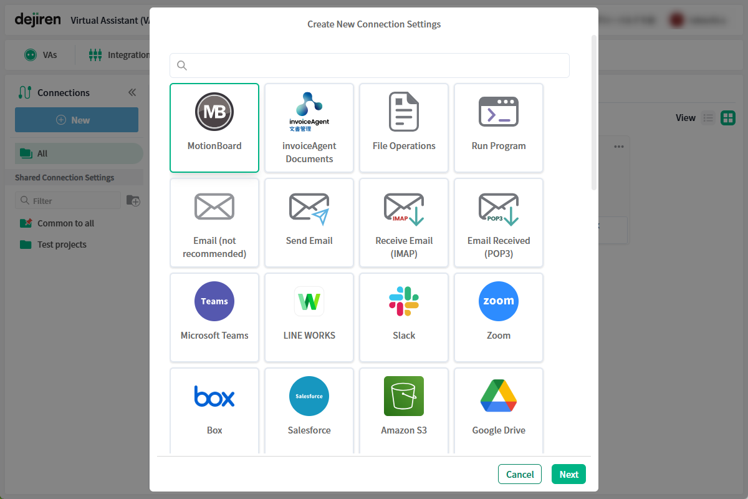Pick the Run Program terminal icon
The width and height of the screenshot is (748, 499).
click(x=499, y=112)
